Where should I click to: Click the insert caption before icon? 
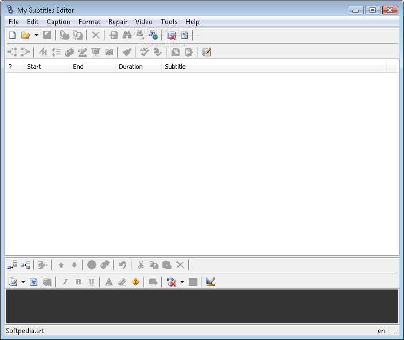pyautogui.click(x=12, y=265)
